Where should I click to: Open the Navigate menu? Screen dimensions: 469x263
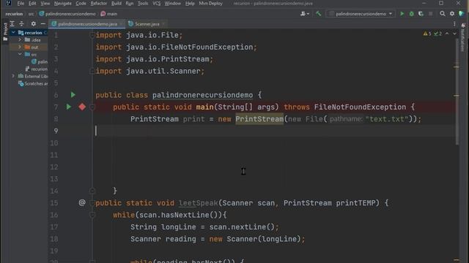coord(63,4)
